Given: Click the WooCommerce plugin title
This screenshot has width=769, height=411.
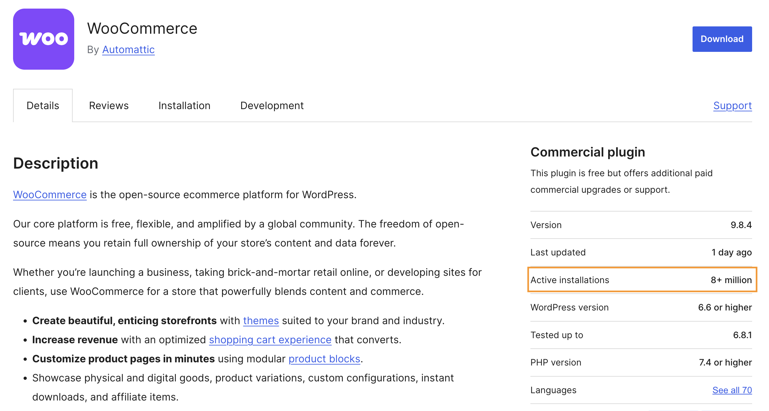Looking at the screenshot, I should coord(142,29).
